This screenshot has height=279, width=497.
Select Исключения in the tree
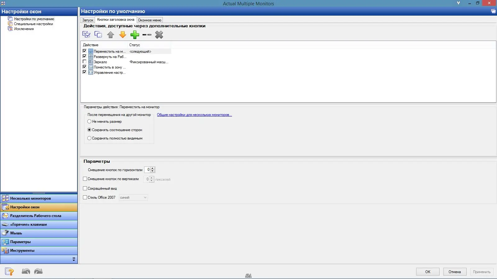24,29
